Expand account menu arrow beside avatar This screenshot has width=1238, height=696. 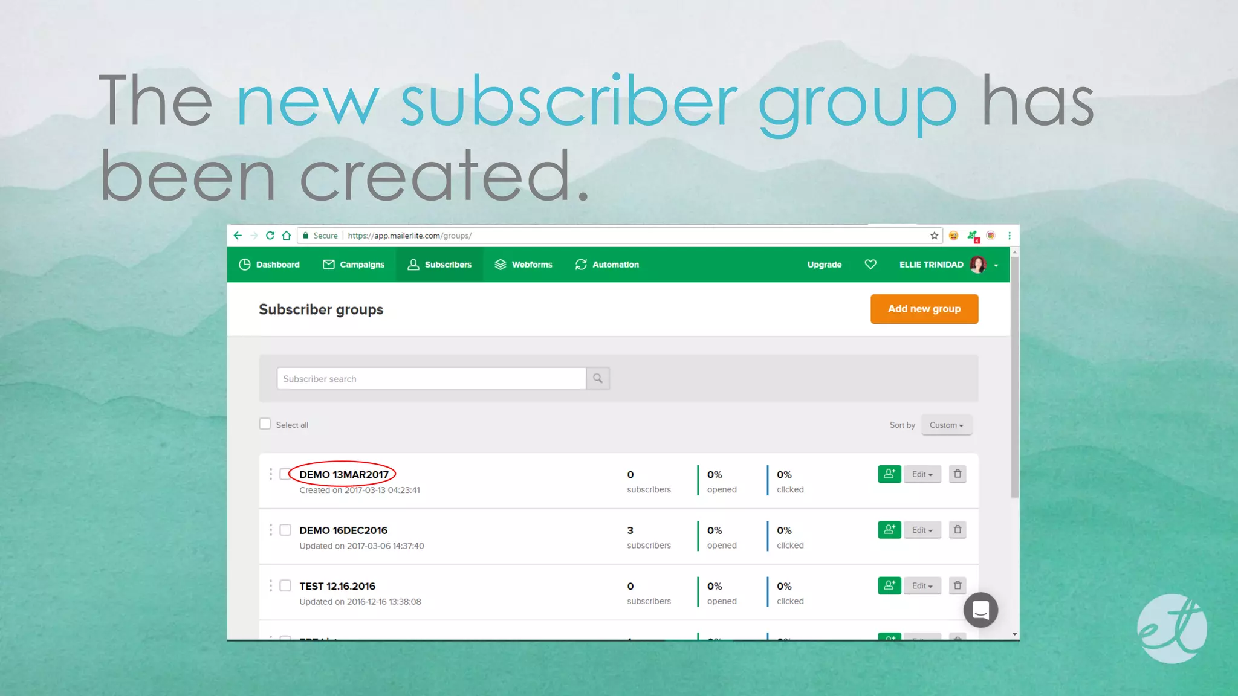[x=996, y=265]
